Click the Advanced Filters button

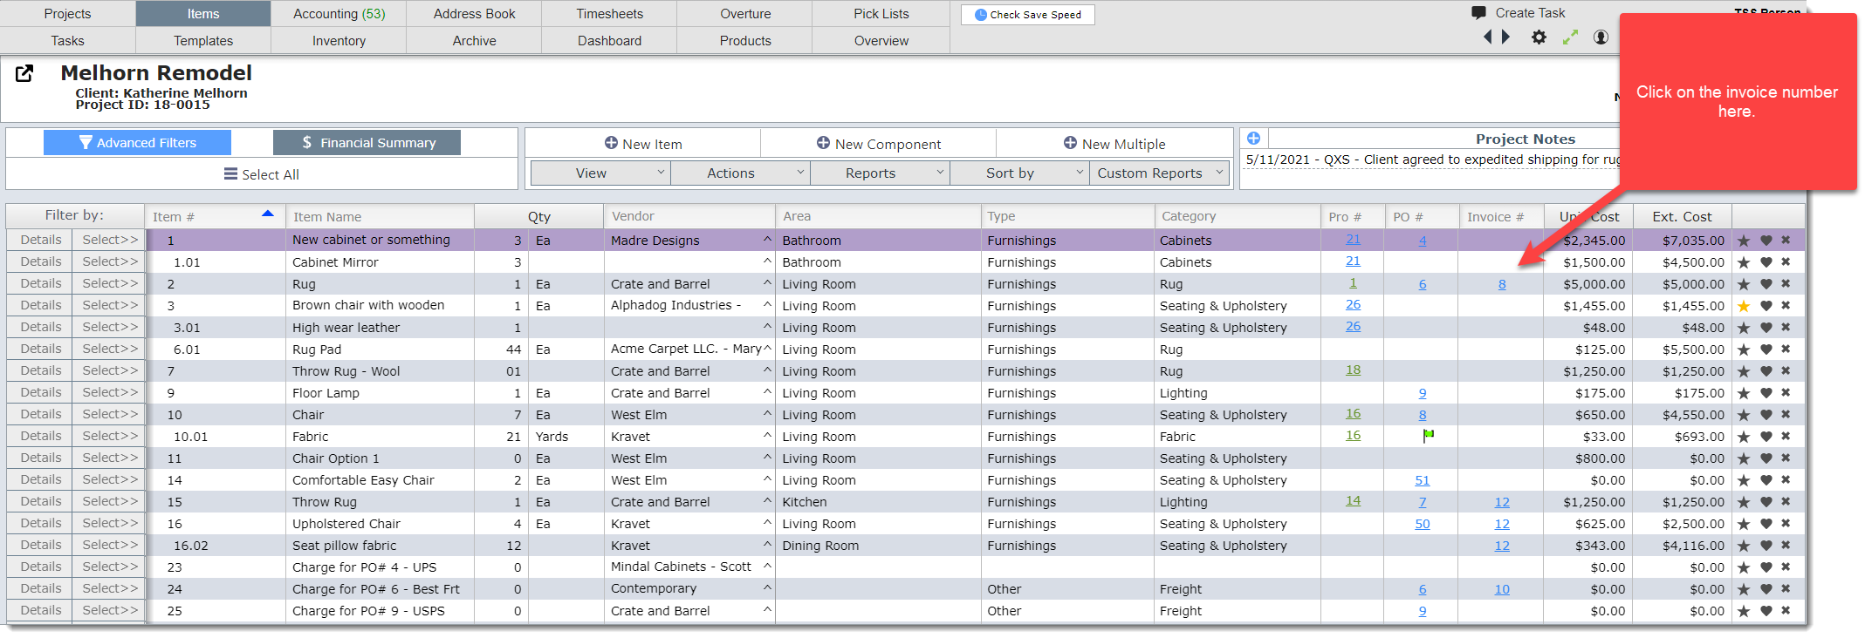(x=137, y=143)
